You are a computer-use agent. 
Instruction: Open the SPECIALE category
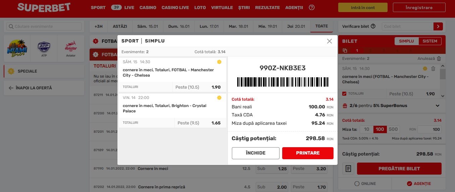[44, 71]
